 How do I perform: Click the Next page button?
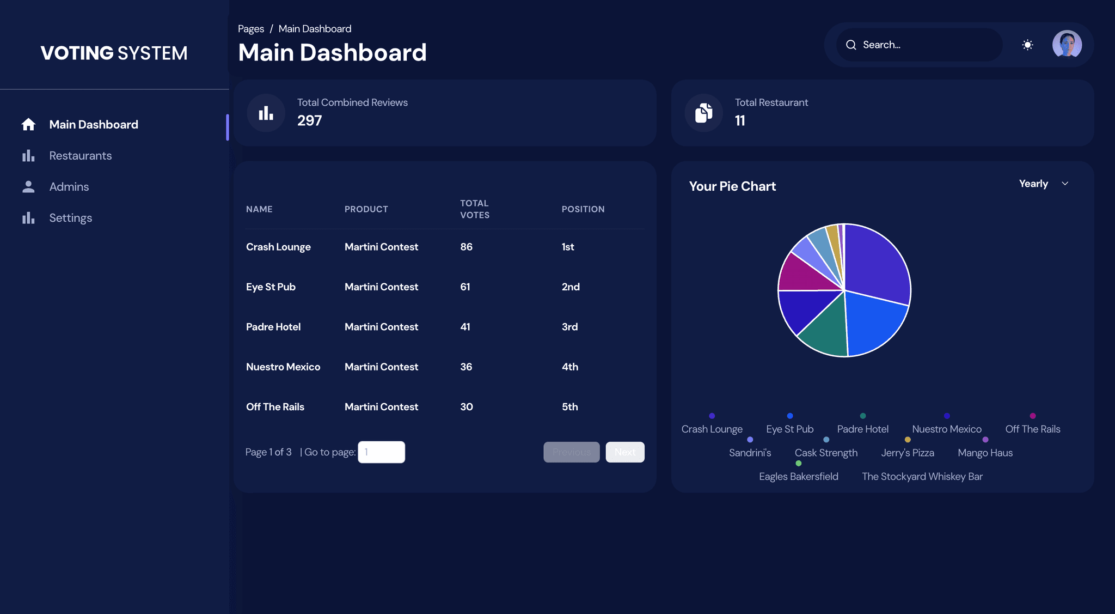tap(624, 452)
